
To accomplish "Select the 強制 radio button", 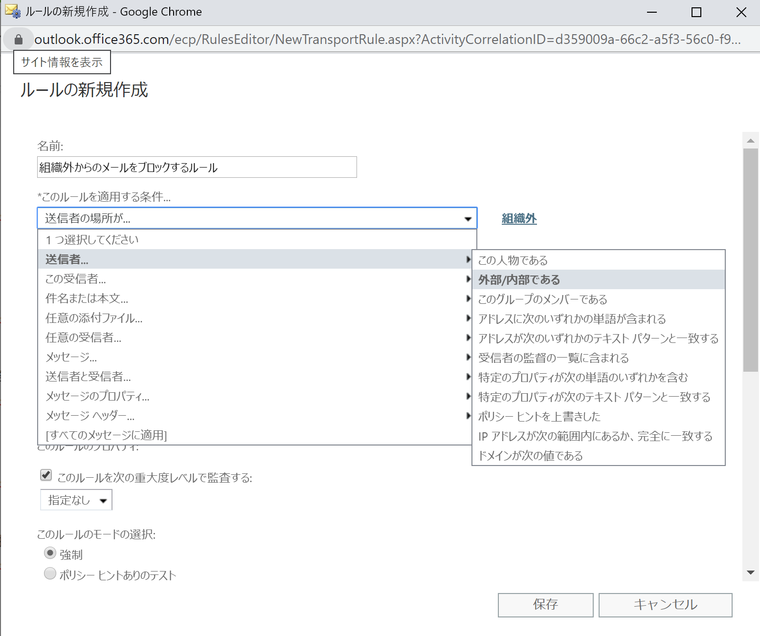I will pyautogui.click(x=50, y=553).
